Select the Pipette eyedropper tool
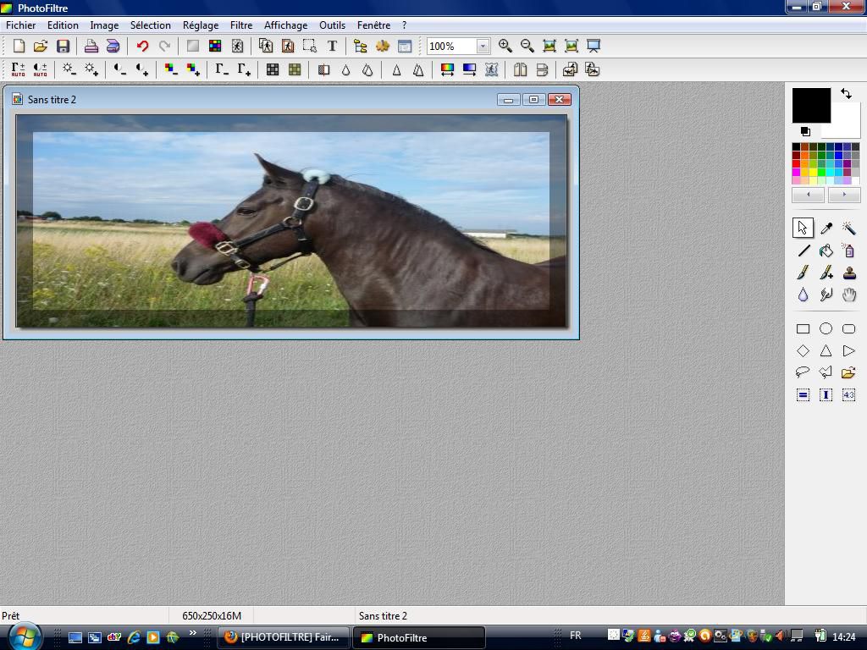This screenshot has width=867, height=650. [x=826, y=229]
